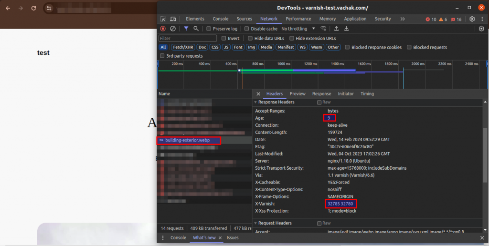This screenshot has height=246, width=489.
Task: Open the Application tab
Action: click(x=355, y=19)
